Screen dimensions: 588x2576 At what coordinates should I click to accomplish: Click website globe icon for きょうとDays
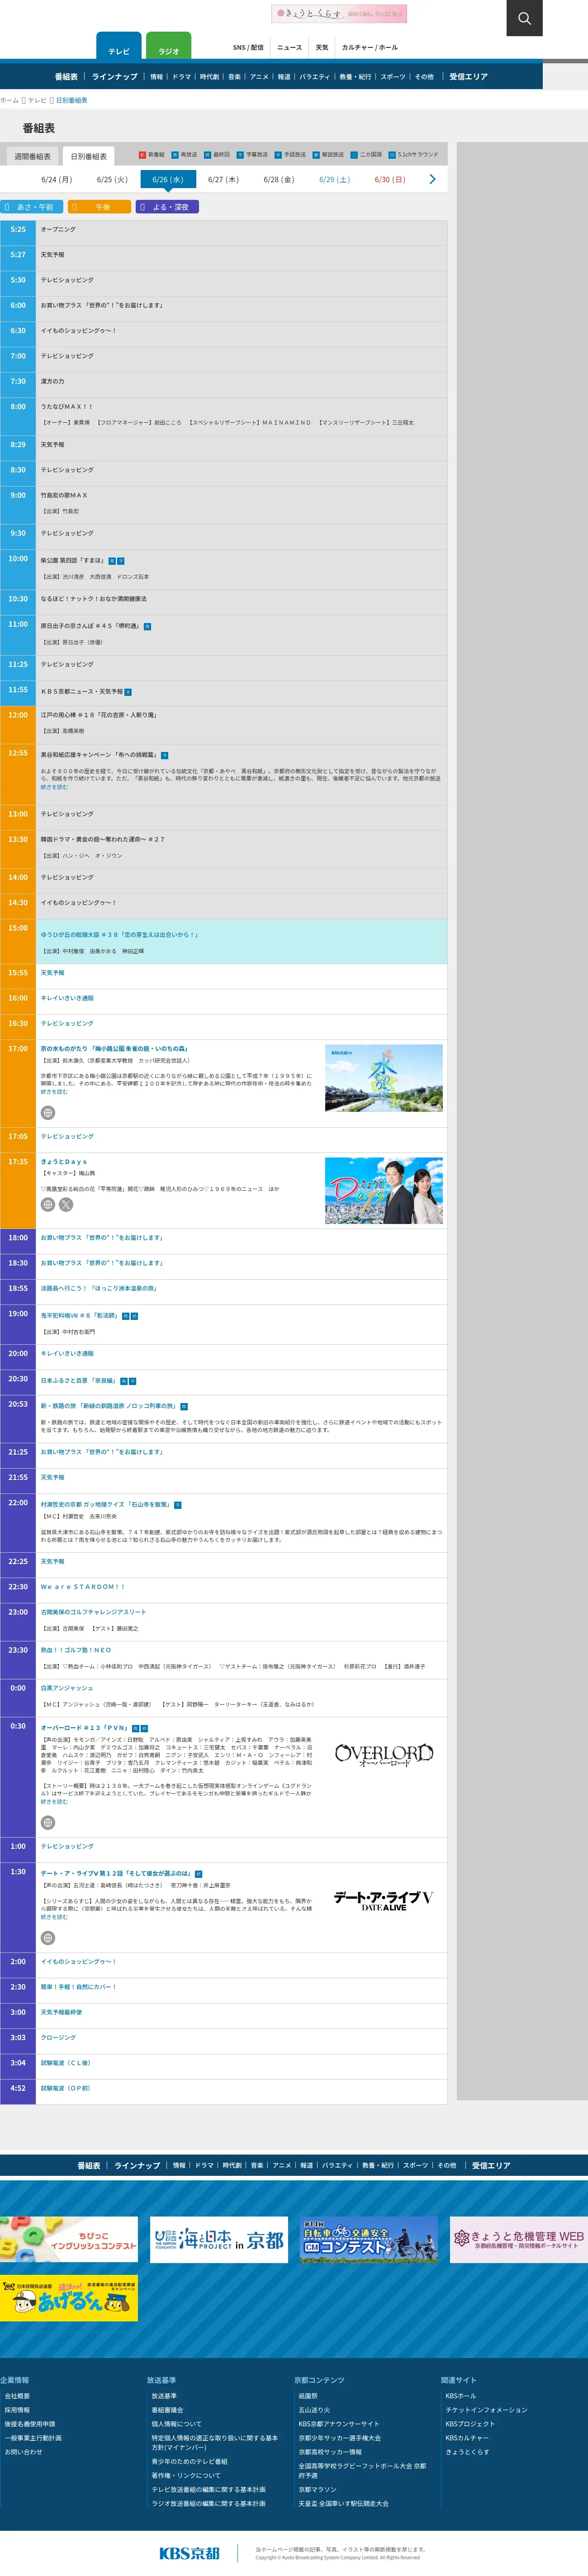(x=47, y=1204)
